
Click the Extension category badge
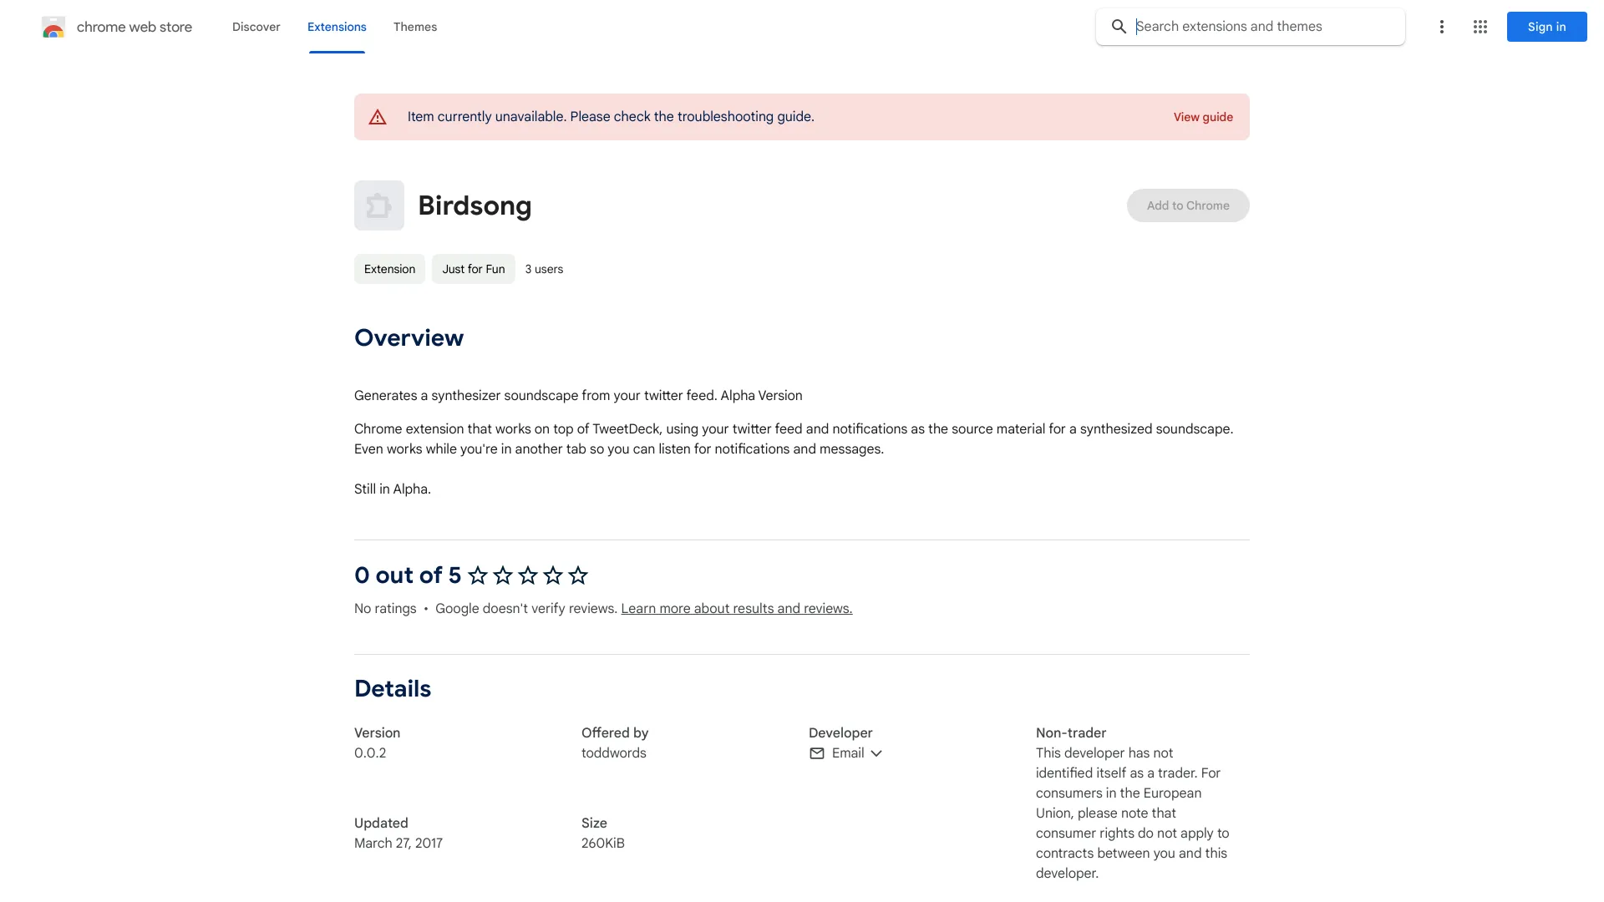tap(388, 269)
